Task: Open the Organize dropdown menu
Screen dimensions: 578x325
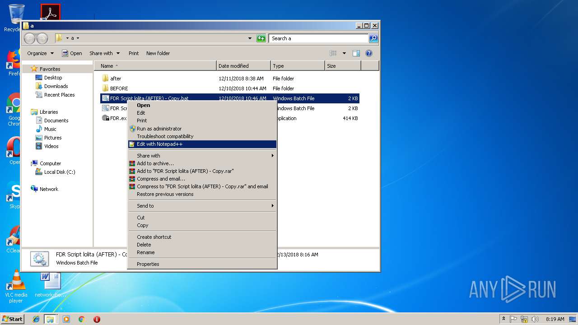Action: pos(40,53)
